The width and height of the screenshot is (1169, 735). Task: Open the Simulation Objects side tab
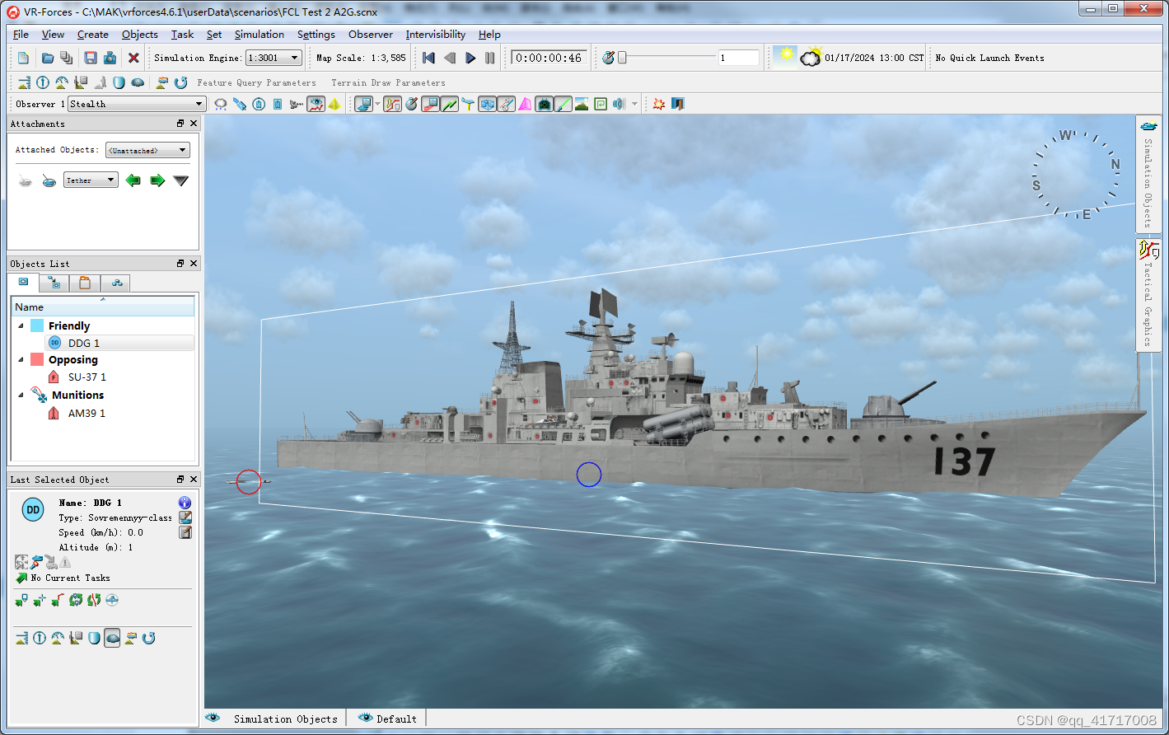click(x=1148, y=175)
